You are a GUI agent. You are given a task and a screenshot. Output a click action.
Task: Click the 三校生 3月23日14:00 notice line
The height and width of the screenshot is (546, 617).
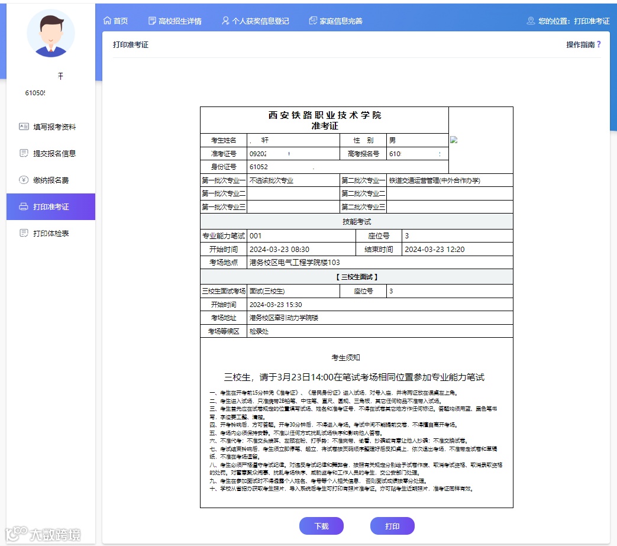tap(354, 377)
